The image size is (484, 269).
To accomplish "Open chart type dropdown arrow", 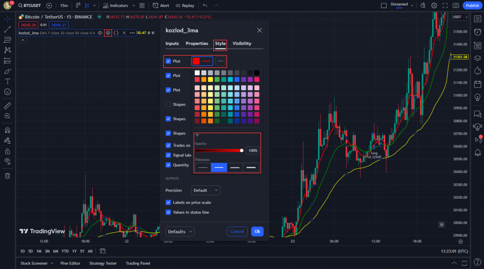I will tap(95, 6).
